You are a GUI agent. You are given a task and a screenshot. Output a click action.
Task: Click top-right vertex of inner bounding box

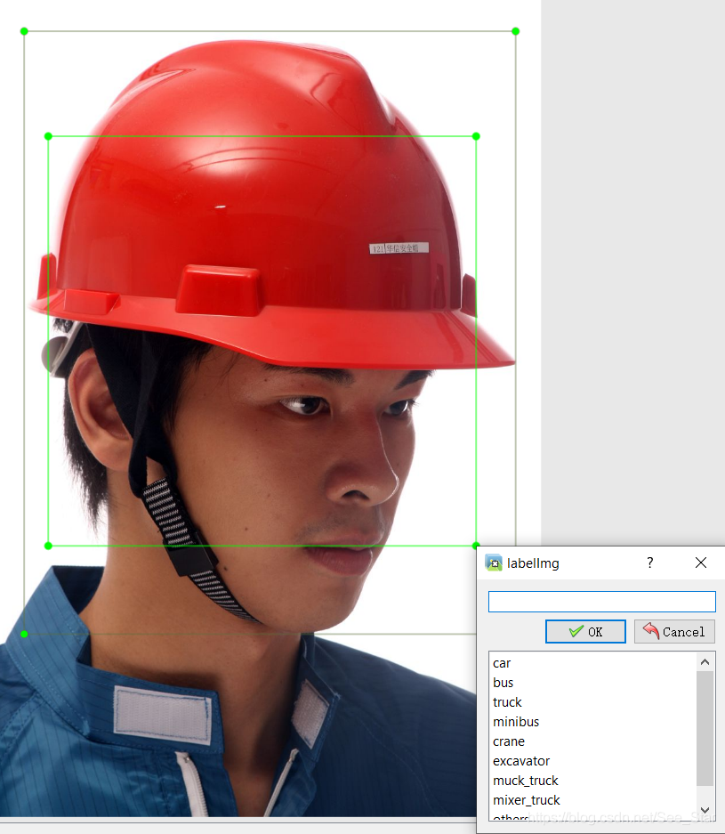(x=476, y=137)
